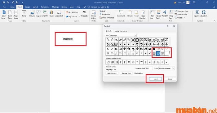The image size is (217, 113).
Task: Switch to the Home tab
Action: (x=12, y=7)
